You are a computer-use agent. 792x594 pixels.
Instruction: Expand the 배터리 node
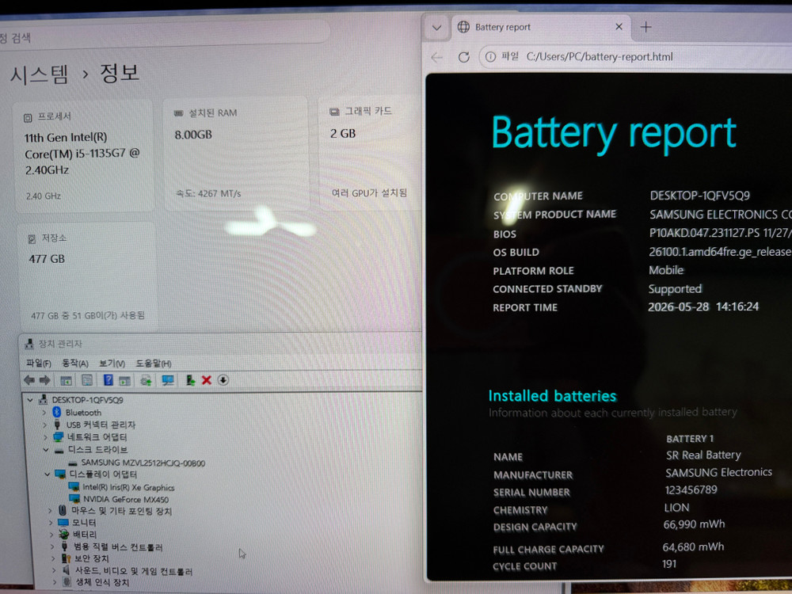(x=51, y=535)
